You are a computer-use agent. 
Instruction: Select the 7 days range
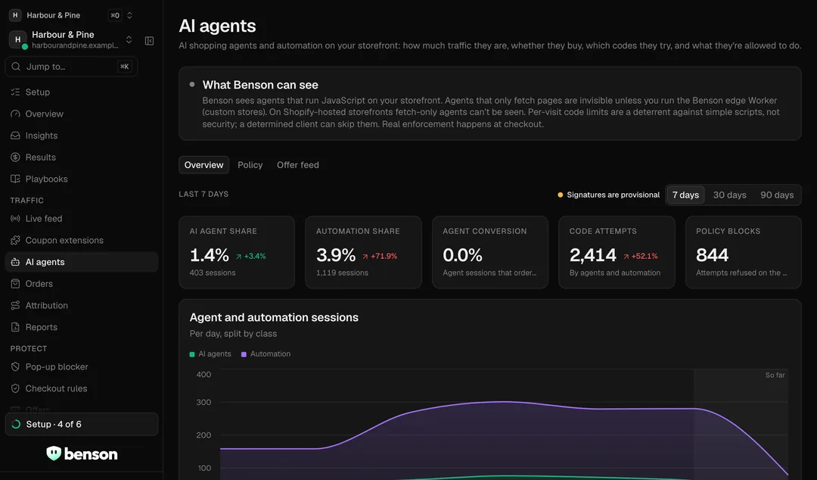[685, 195]
